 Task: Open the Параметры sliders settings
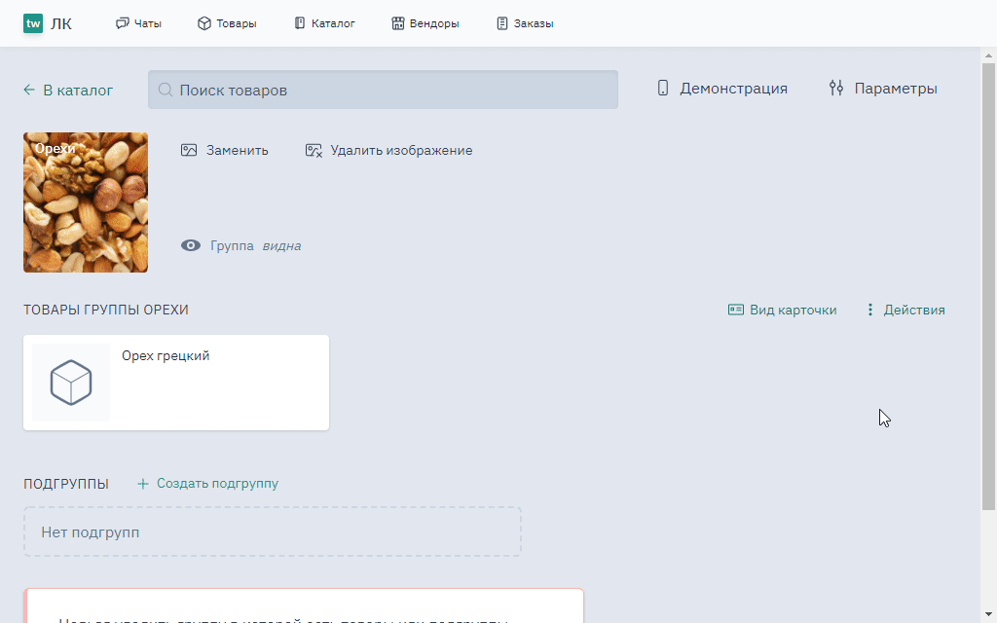pyautogui.click(x=882, y=89)
